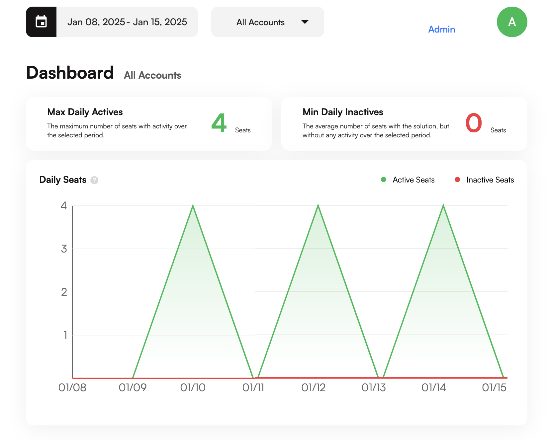Expand the account filter menu
The height and width of the screenshot is (440, 548).
click(267, 22)
